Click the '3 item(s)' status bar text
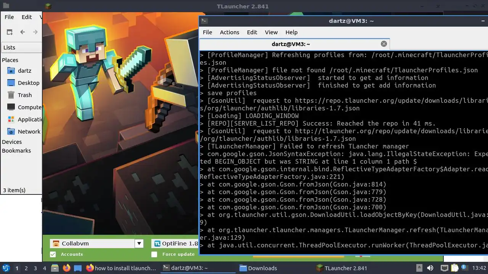Screen dimensions: 488x274 pos(14,190)
